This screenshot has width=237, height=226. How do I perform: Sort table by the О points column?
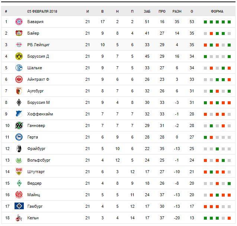(x=192, y=11)
